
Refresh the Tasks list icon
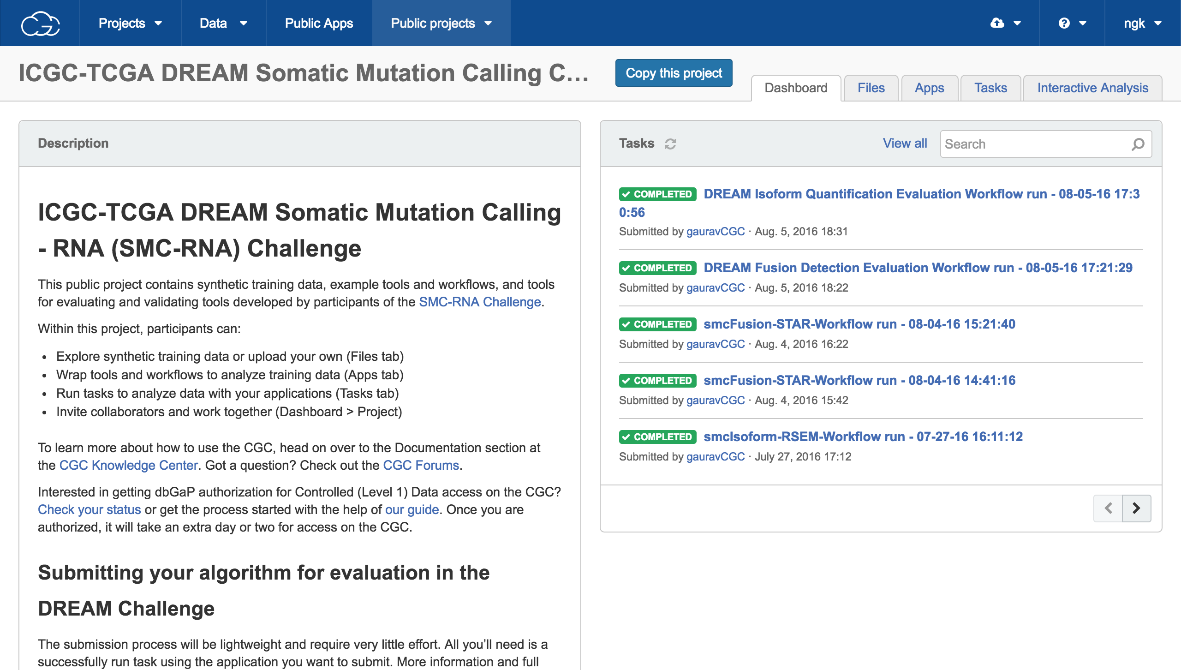tap(670, 144)
